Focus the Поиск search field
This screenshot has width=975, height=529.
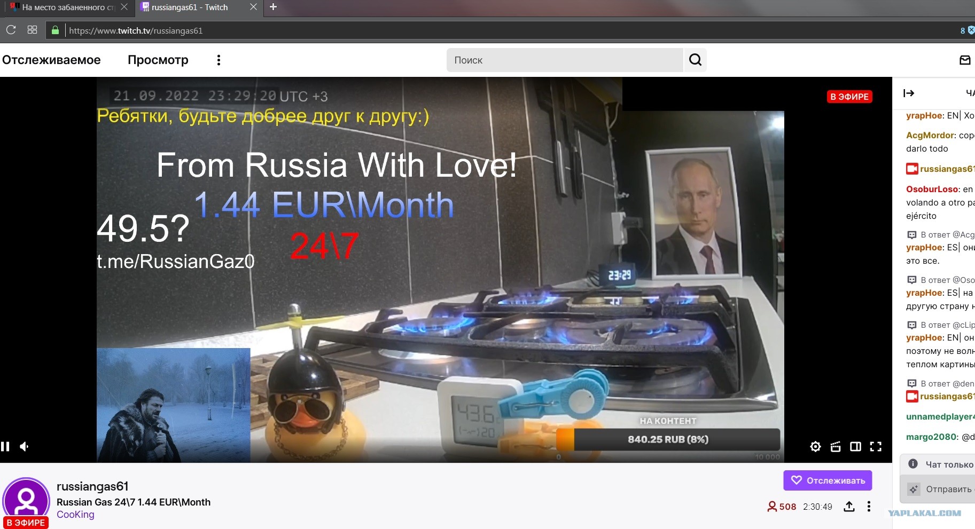(x=565, y=60)
